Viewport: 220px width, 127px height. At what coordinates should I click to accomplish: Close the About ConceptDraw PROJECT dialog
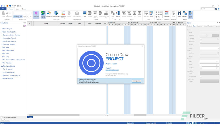142,46
